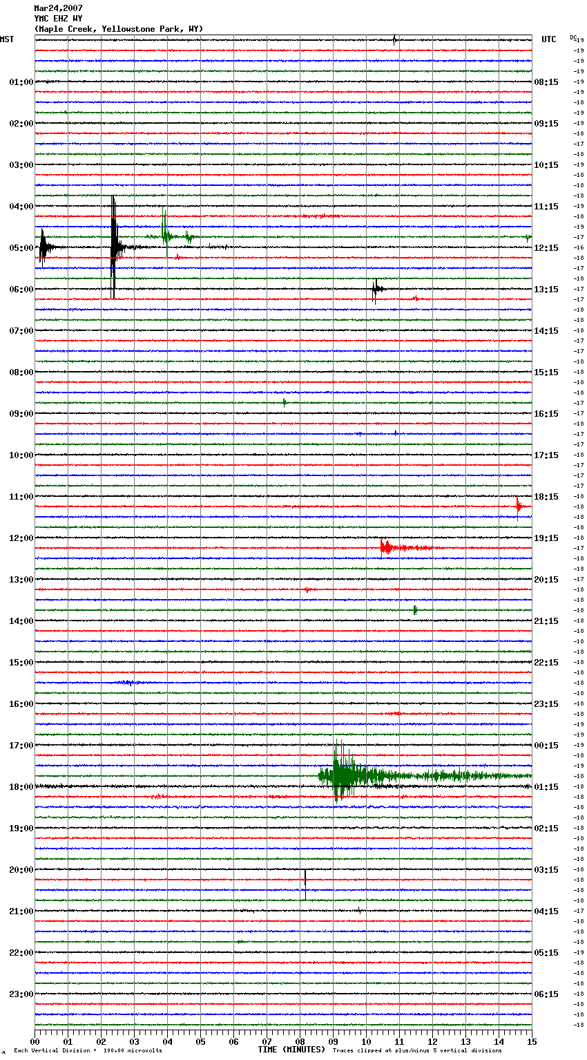
Task: Select the 23:00 MST hour label
Action: coord(21,994)
